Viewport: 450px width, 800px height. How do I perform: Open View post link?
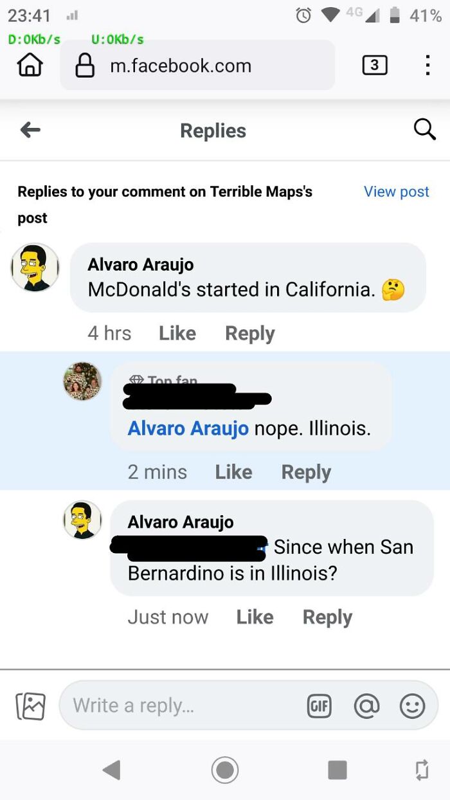coord(396,191)
